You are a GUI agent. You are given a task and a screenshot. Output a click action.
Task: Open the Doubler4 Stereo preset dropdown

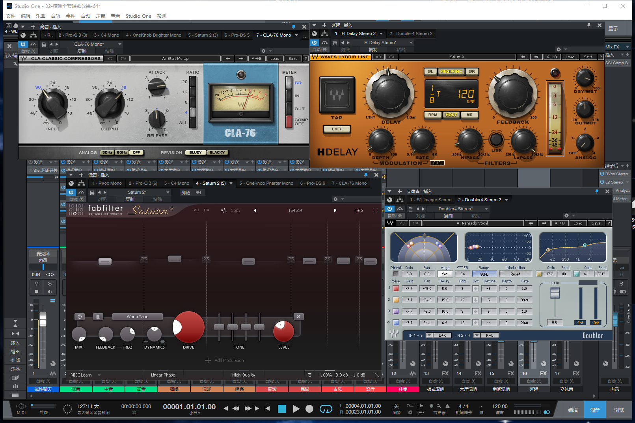click(x=486, y=209)
